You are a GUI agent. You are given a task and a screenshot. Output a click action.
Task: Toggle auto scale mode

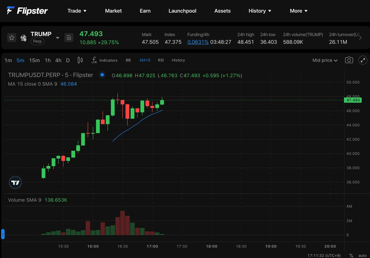click(362, 255)
